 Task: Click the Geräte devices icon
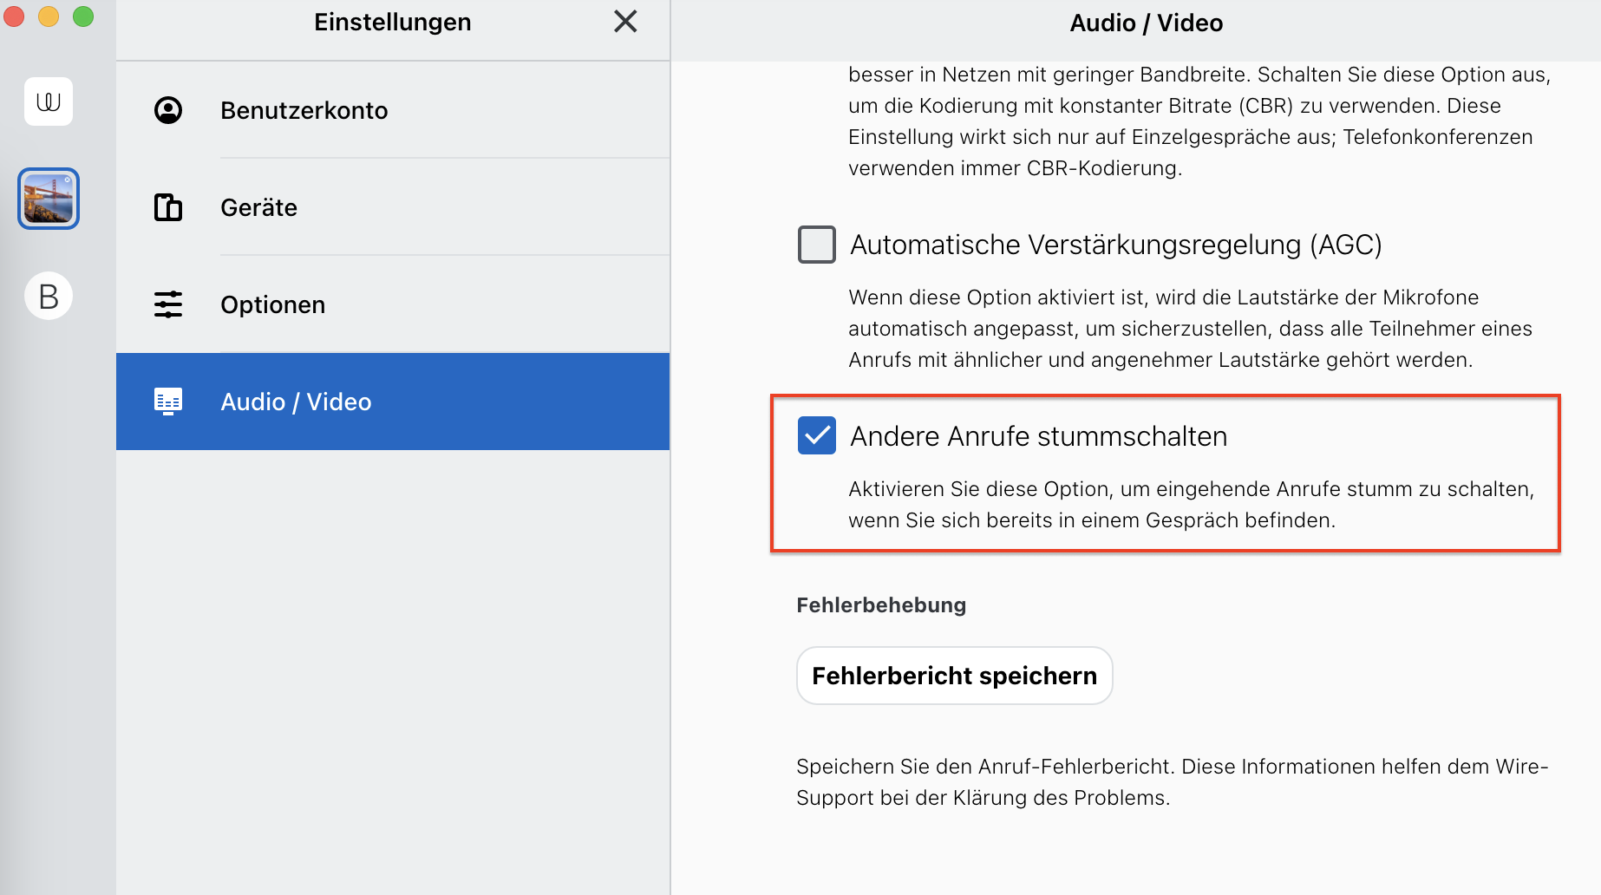(168, 207)
